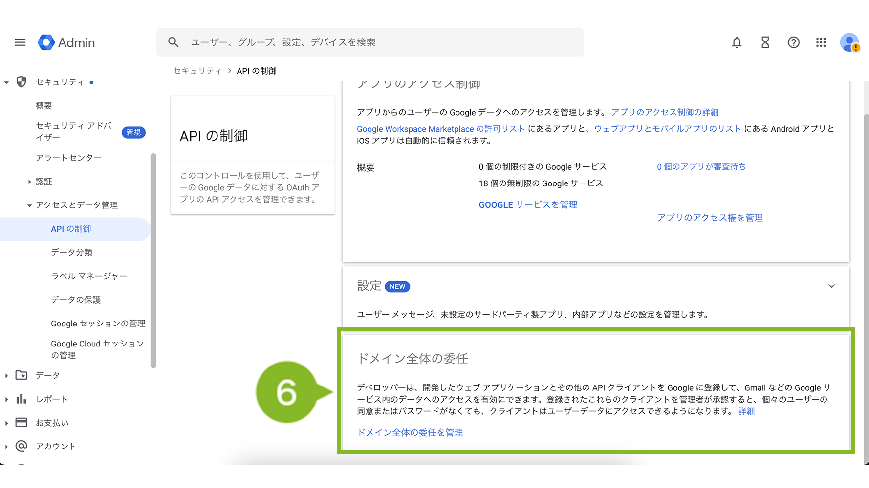The image size is (869, 488).
Task: Open the Google apps grid
Action: point(821,42)
